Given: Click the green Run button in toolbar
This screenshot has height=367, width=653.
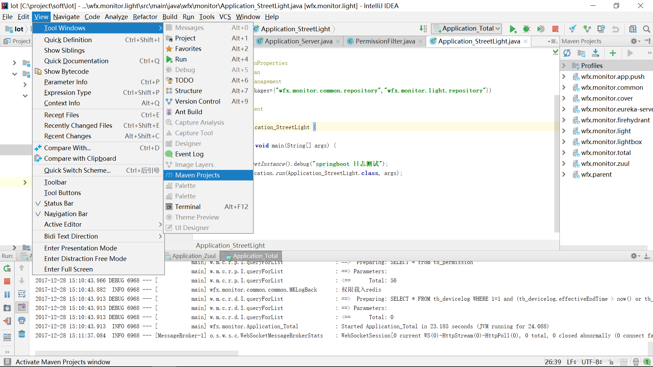Looking at the screenshot, I should (513, 29).
